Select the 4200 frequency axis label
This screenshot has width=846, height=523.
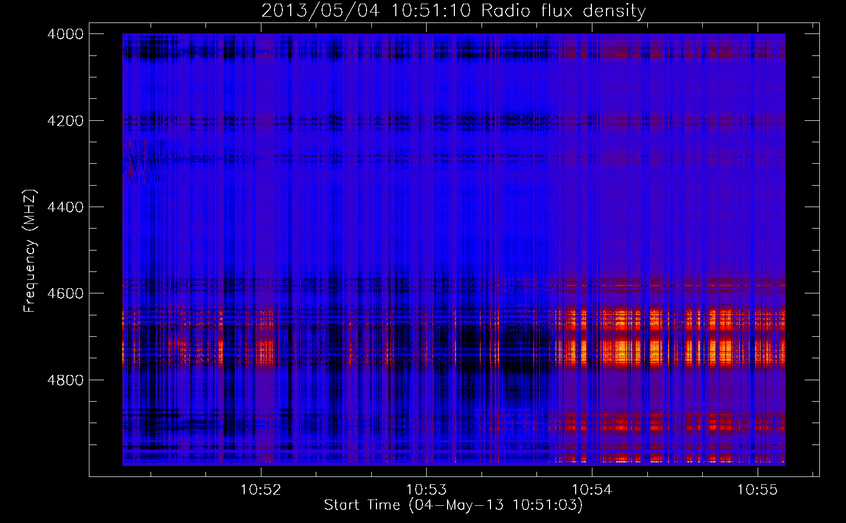pos(65,121)
